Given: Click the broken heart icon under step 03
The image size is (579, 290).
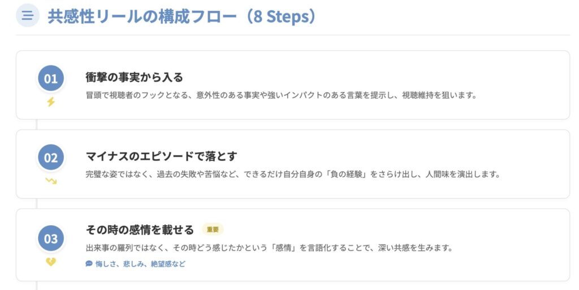Looking at the screenshot, I should click(x=51, y=262).
